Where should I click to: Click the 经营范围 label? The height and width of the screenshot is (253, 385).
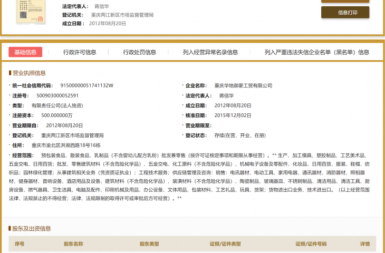click(x=23, y=155)
